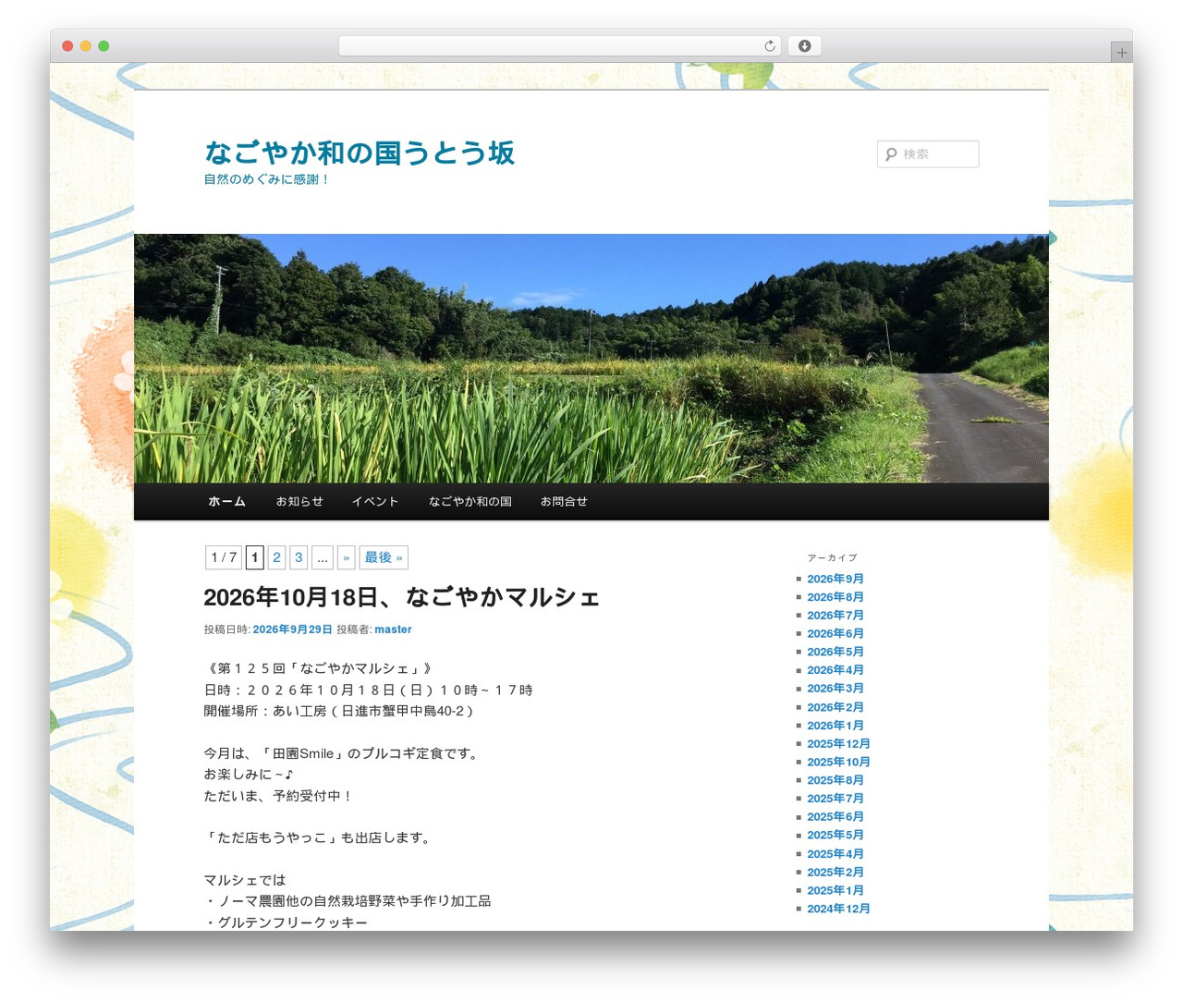
Task: Open the 2026年2月 archive
Action: 835,707
